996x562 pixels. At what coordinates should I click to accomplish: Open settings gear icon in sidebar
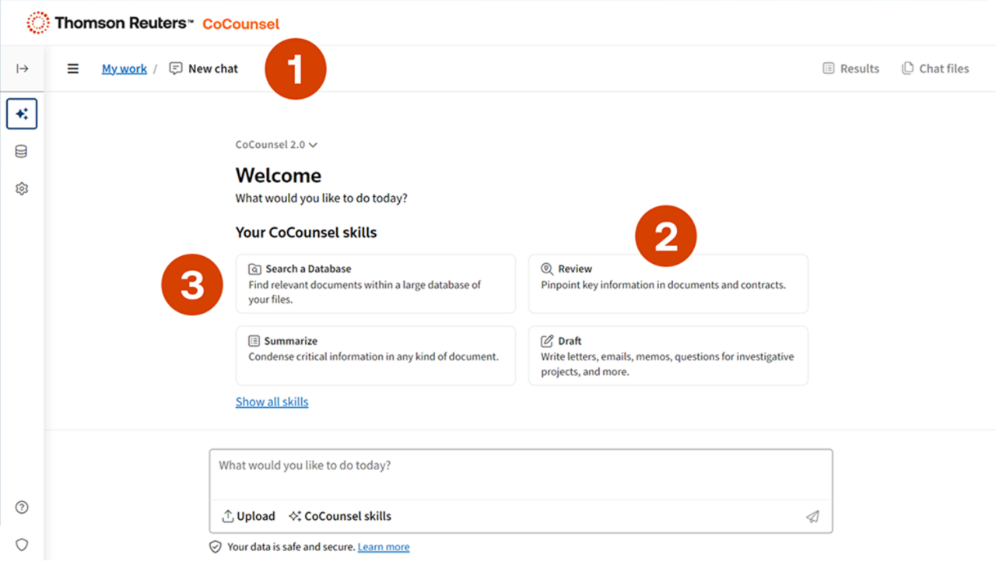[x=22, y=189]
